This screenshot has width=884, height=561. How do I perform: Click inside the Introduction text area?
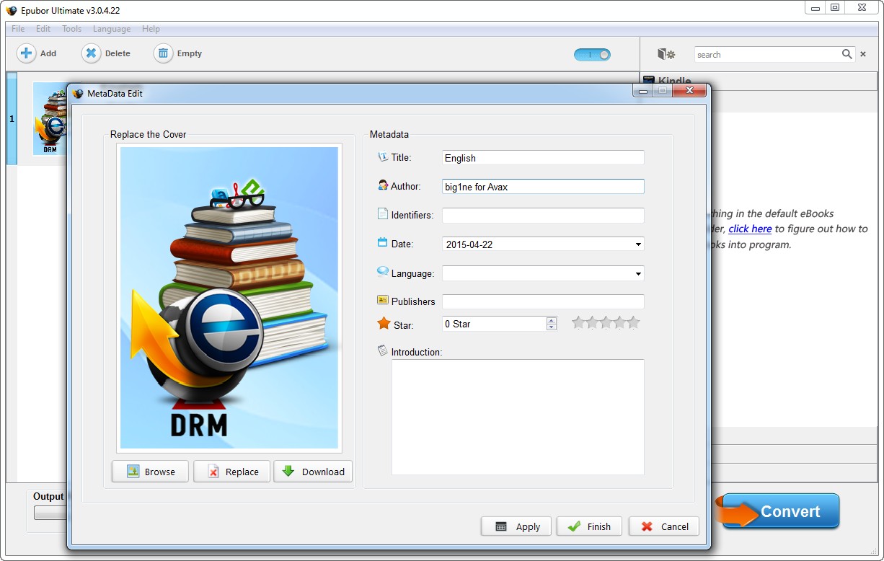(518, 417)
